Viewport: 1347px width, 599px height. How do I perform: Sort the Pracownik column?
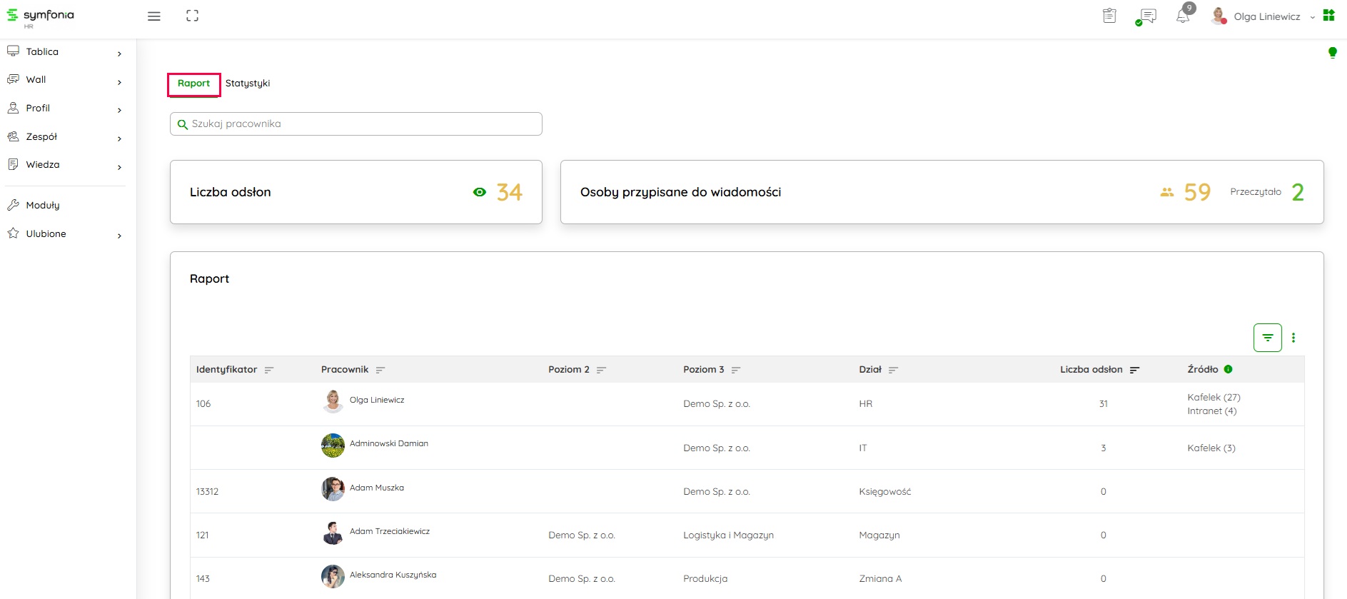coord(380,370)
